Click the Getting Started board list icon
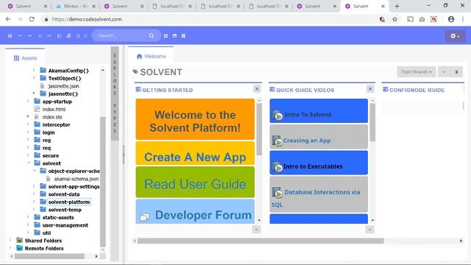The image size is (471, 265). [x=138, y=89]
